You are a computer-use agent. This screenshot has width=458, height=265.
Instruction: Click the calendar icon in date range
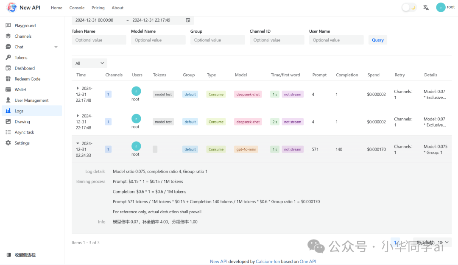click(x=188, y=20)
